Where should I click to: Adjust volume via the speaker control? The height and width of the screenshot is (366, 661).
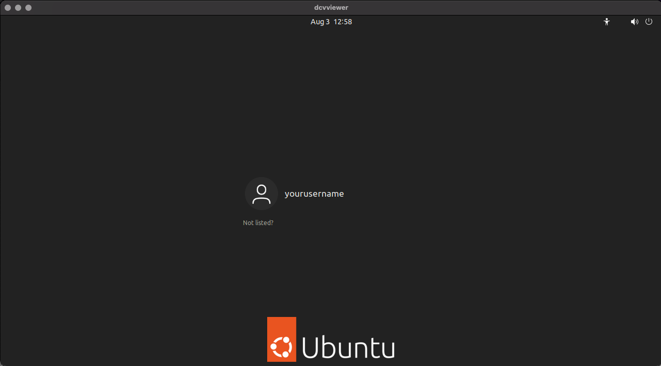click(x=634, y=22)
